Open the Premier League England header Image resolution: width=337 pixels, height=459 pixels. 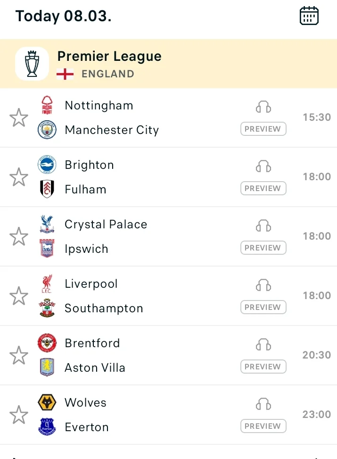point(169,64)
